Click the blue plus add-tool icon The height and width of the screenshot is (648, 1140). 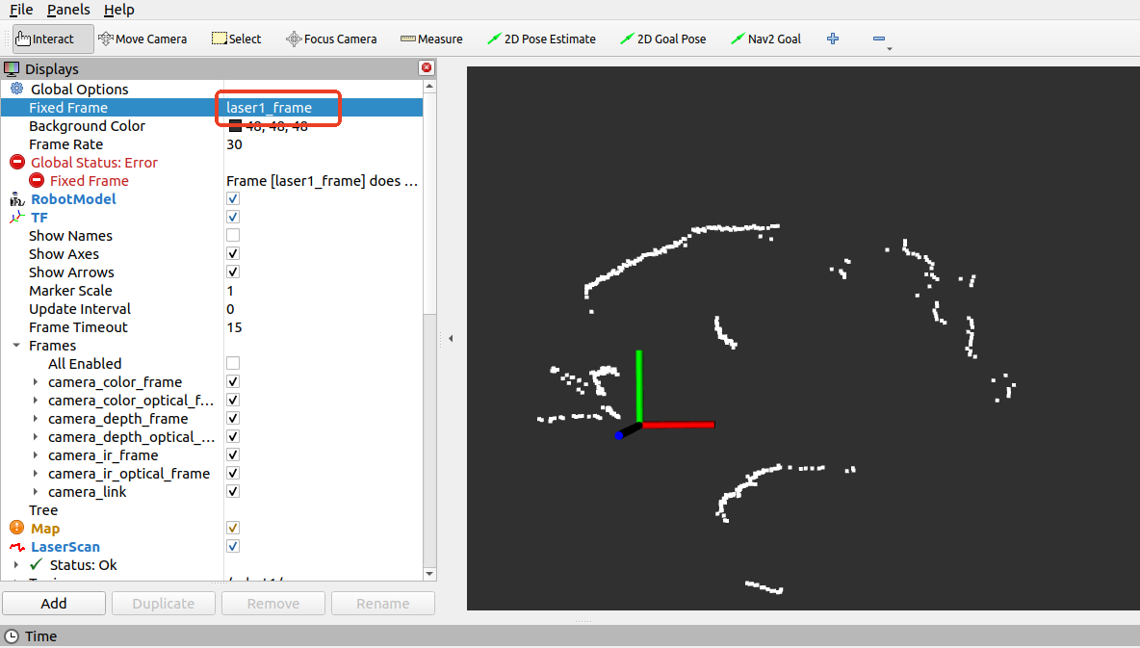coord(833,39)
